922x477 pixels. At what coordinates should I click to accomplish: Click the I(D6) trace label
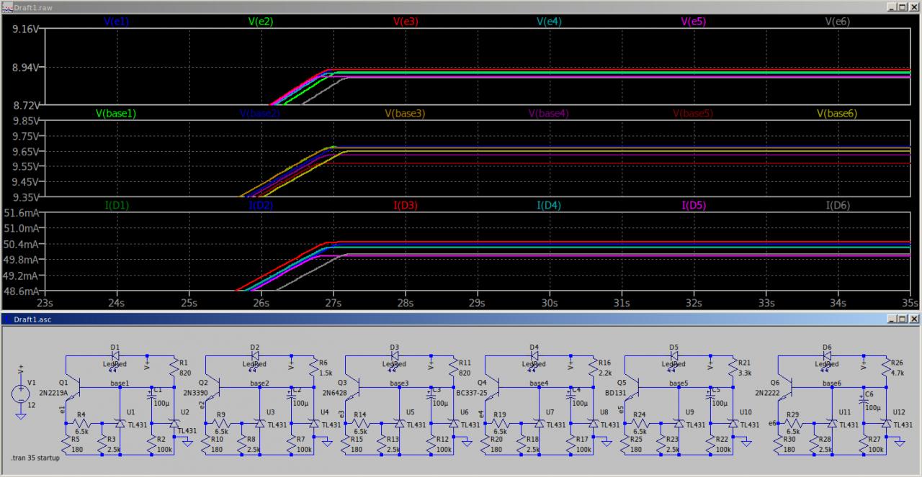point(838,205)
